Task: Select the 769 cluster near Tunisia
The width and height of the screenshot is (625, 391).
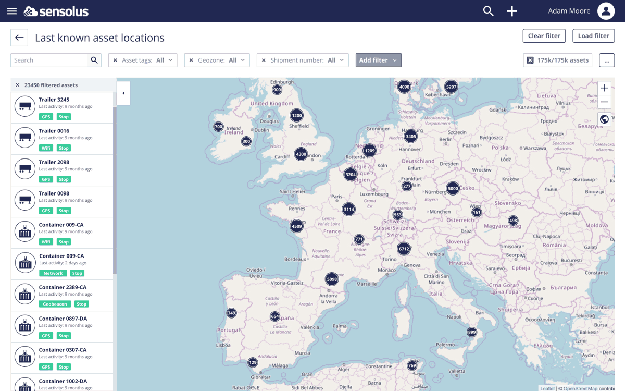Action: tap(412, 365)
